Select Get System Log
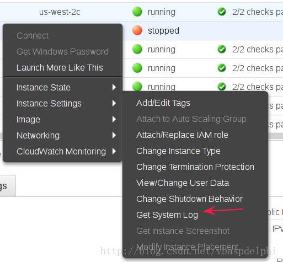 point(167,215)
